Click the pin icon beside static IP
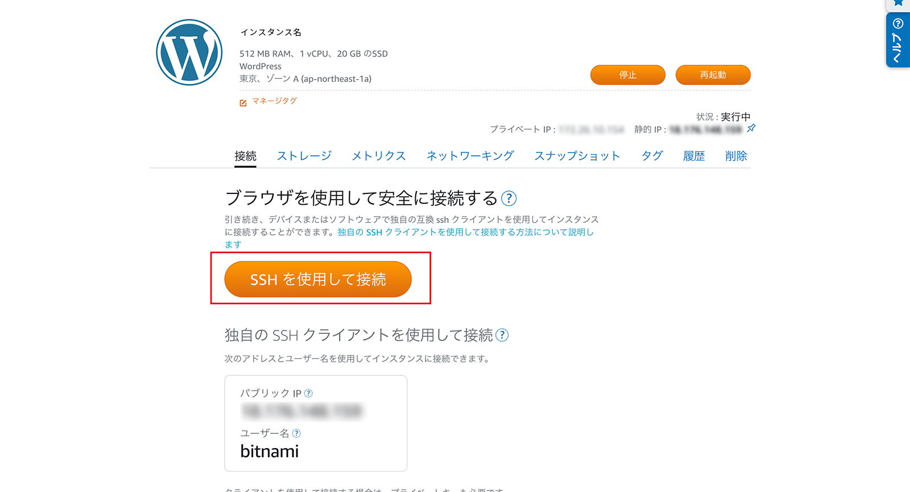 (x=751, y=128)
